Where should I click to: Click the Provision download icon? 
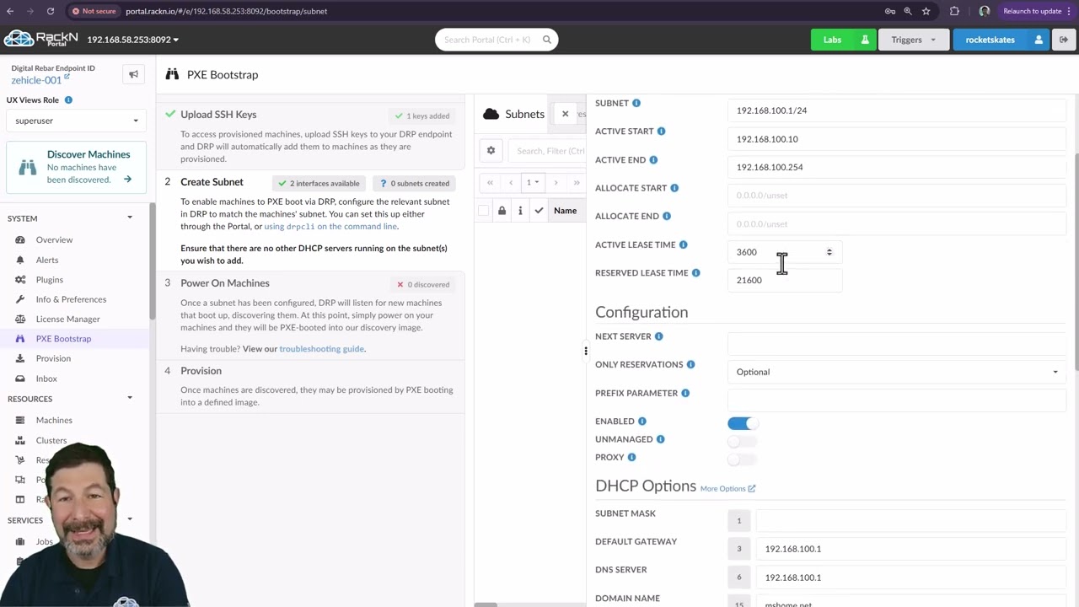coord(19,358)
